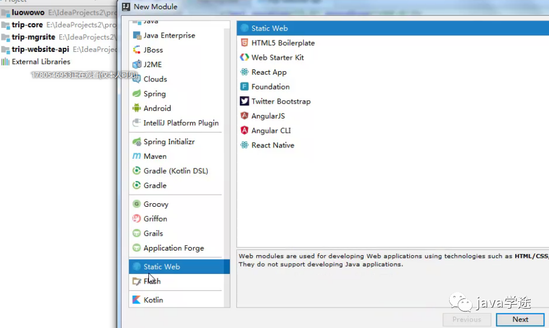Select the Web Starter Kit label
The width and height of the screenshot is (549, 328).
278,58
